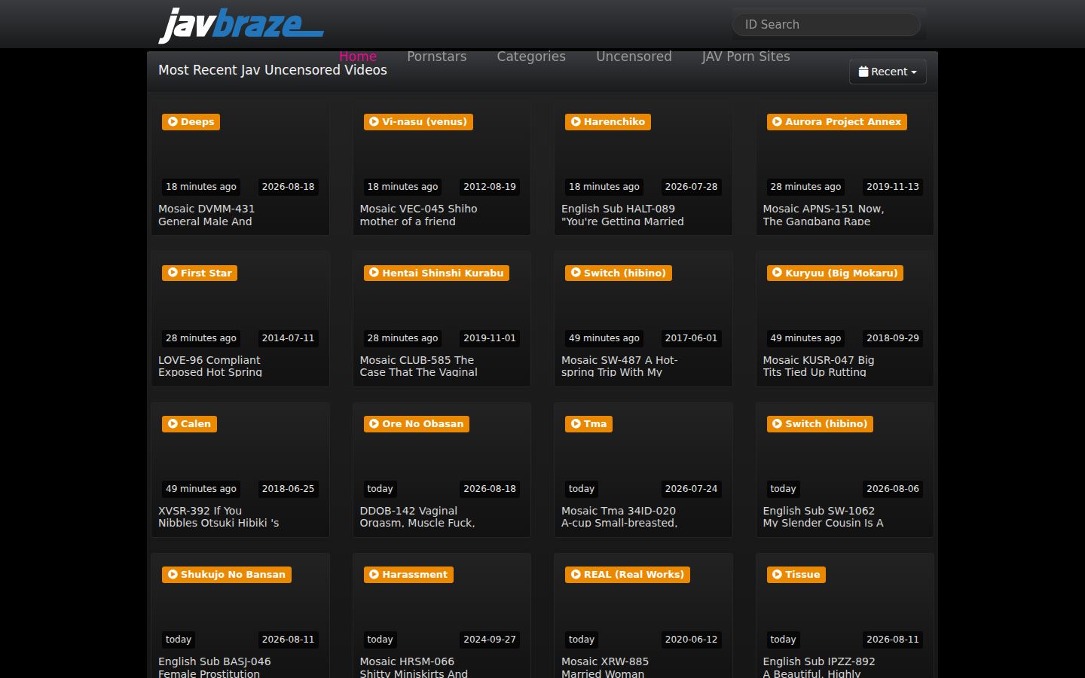Click the HALT-089 English Sub title
The height and width of the screenshot is (678, 1085).
622,215
